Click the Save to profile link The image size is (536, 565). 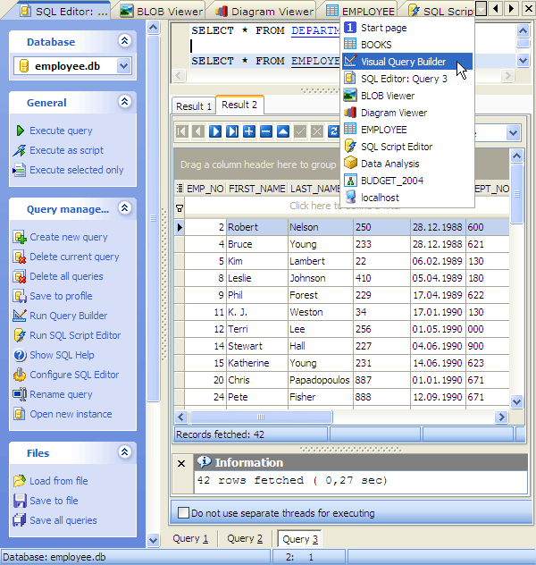point(61,296)
